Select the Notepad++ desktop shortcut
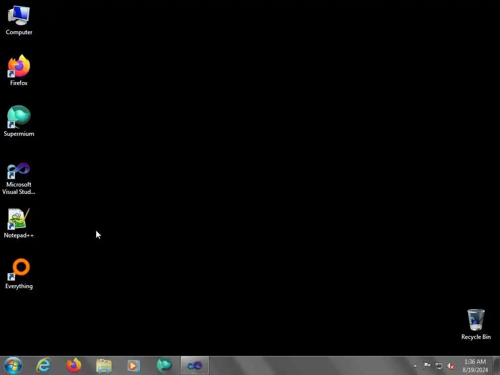The image size is (500, 375). [x=19, y=223]
